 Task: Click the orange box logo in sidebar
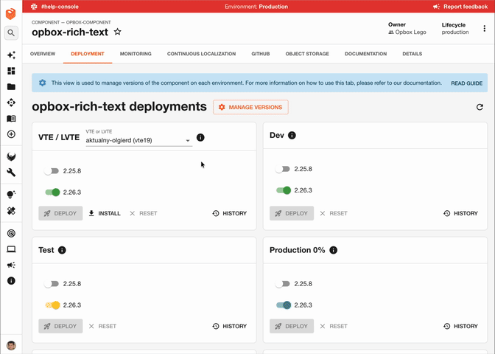[11, 14]
